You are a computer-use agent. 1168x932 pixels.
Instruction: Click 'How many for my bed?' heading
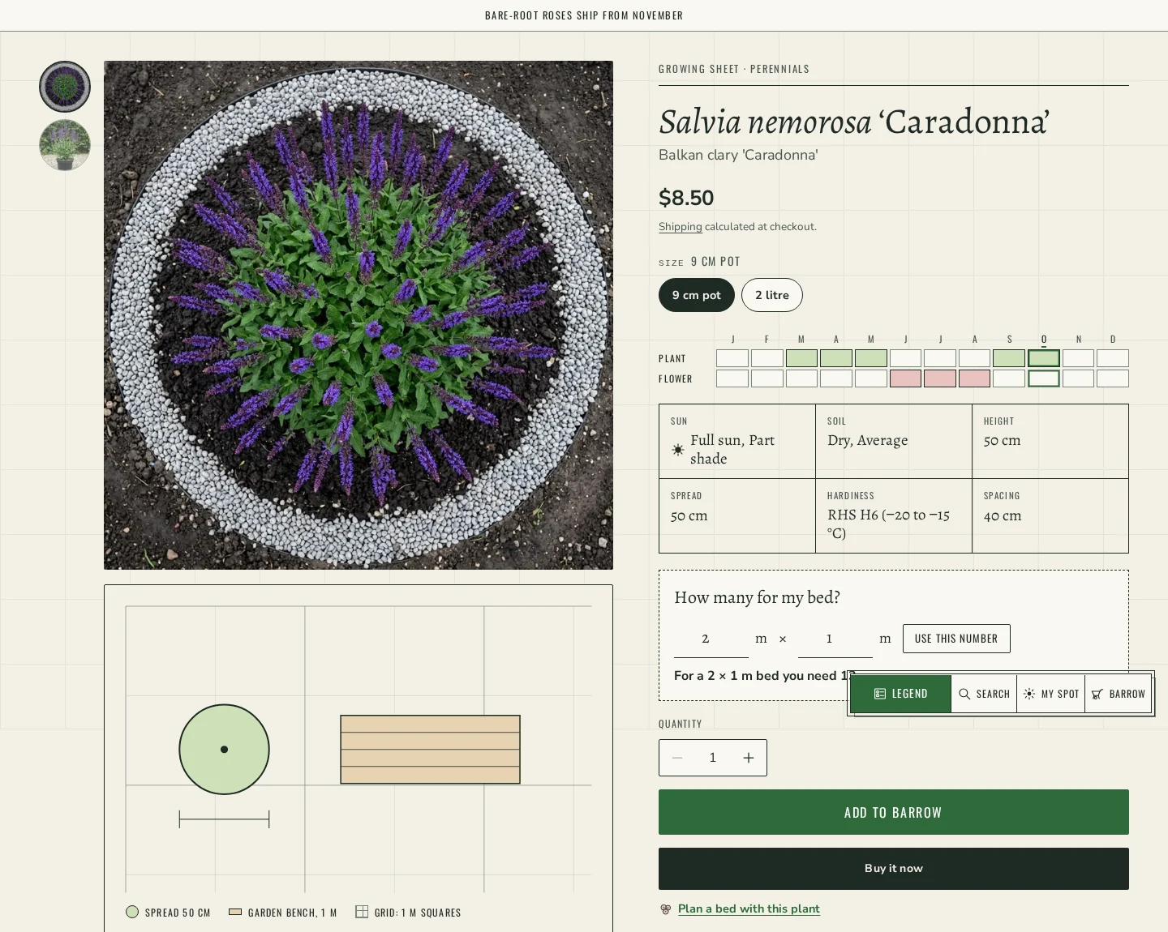758,597
